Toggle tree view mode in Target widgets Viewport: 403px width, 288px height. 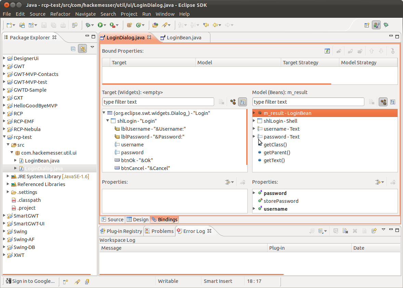pos(243,102)
